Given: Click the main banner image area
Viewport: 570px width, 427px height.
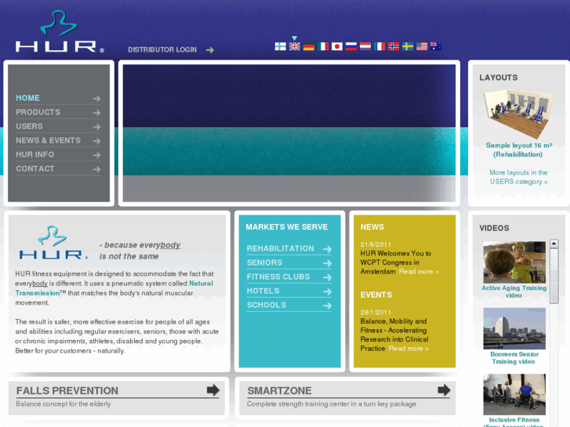Looking at the screenshot, I should click(289, 133).
